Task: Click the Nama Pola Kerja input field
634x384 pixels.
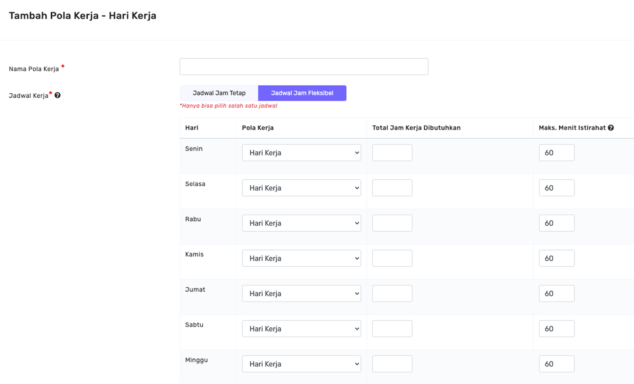Action: [x=304, y=66]
